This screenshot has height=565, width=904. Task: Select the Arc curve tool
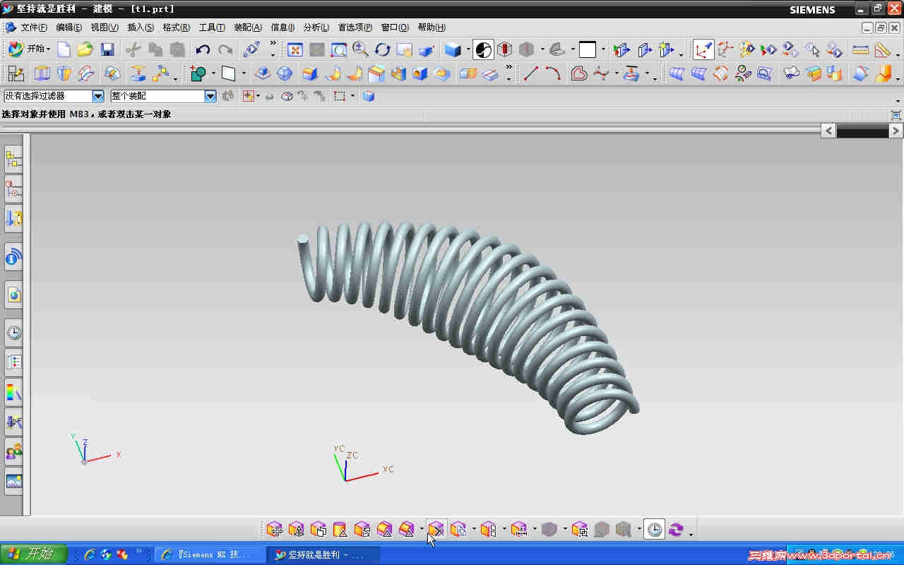[x=553, y=73]
